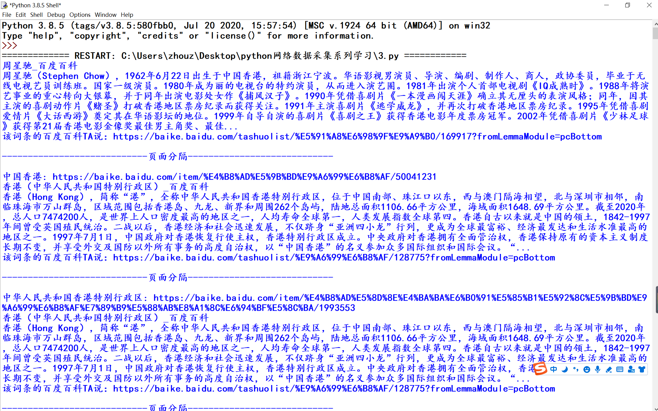Open the handwriting pen tool in the IME
Image resolution: width=658 pixels, height=411 pixels.
click(x=609, y=369)
